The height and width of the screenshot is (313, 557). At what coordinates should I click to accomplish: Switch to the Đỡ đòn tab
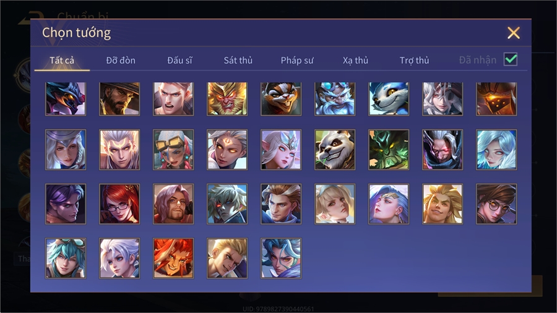point(121,61)
